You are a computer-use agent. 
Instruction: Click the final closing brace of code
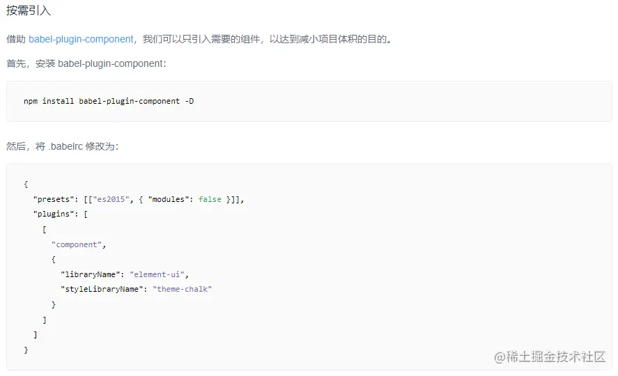click(26, 350)
